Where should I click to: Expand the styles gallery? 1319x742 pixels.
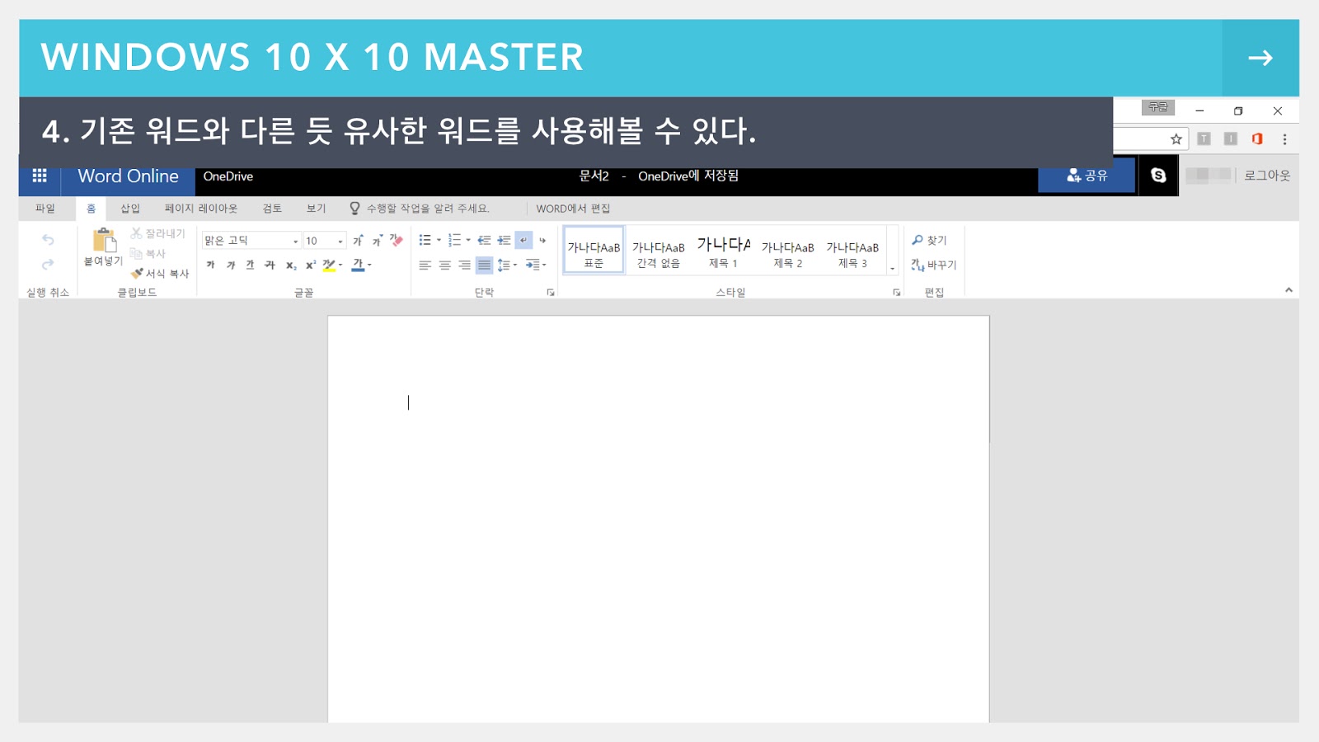(892, 268)
